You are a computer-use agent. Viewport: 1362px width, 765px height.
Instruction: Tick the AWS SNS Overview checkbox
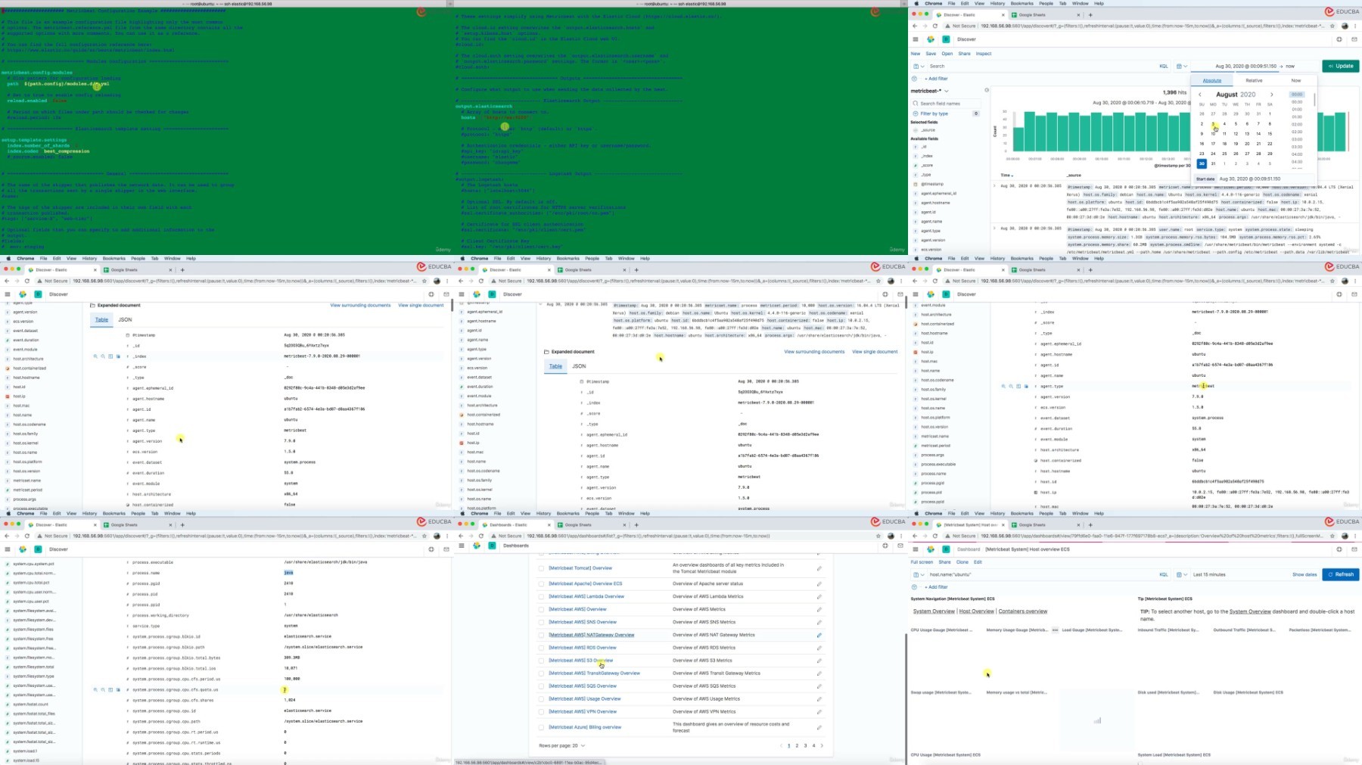point(541,622)
